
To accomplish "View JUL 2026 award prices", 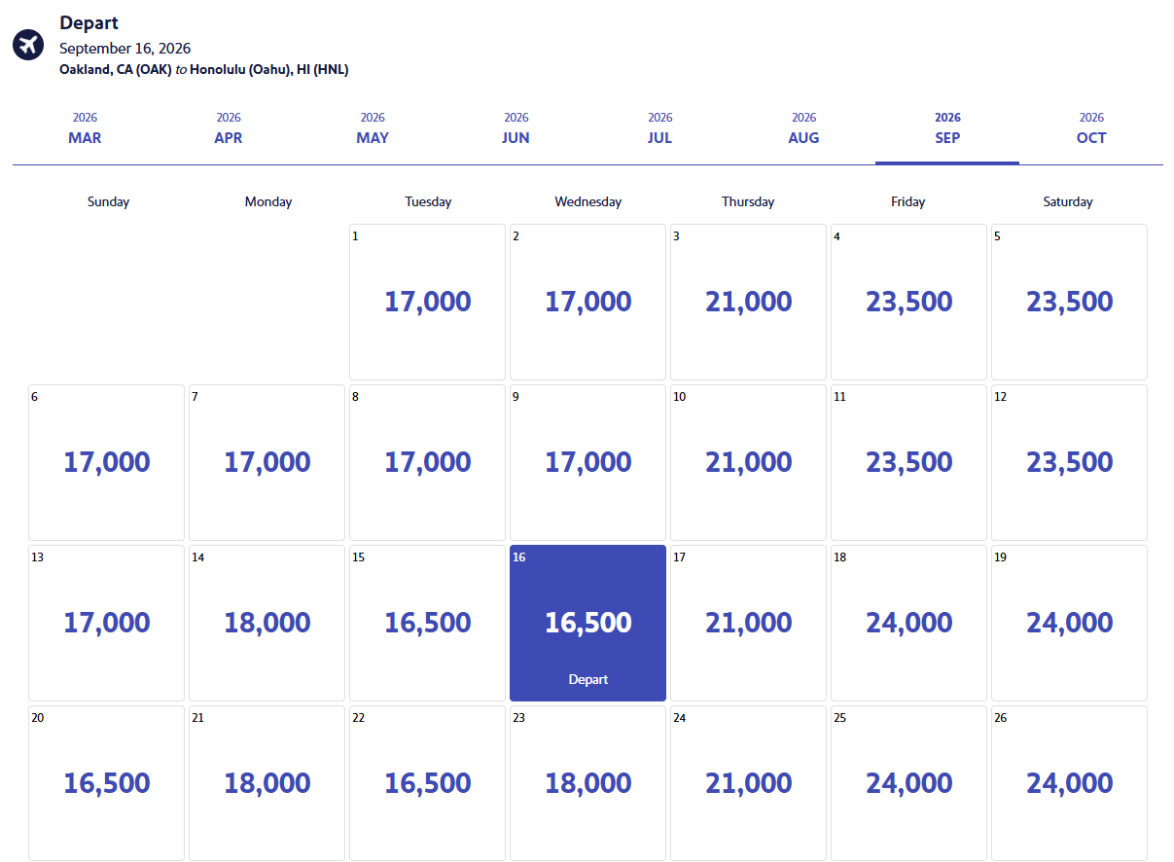I will point(659,128).
